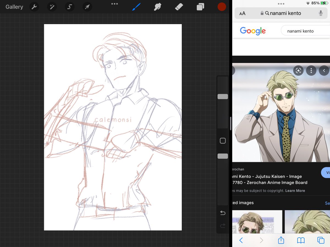This screenshot has height=247, width=330.
Task: Return to Procreate Gallery
Action: click(x=14, y=7)
